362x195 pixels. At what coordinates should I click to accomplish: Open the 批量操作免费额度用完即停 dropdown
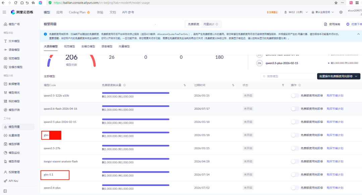point(339,76)
